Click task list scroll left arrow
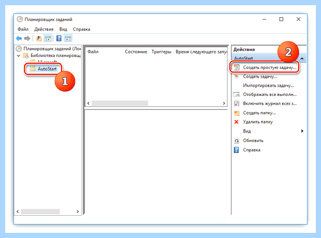 pyautogui.click(x=89, y=103)
